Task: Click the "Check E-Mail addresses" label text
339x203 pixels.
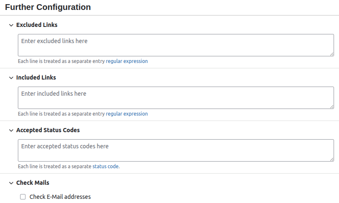Action: coord(60,197)
